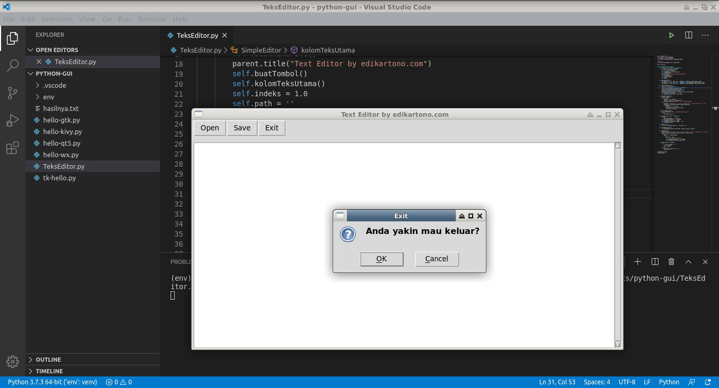The width and height of the screenshot is (719, 388).
Task: Expand the Timeline section
Action: [93, 371]
